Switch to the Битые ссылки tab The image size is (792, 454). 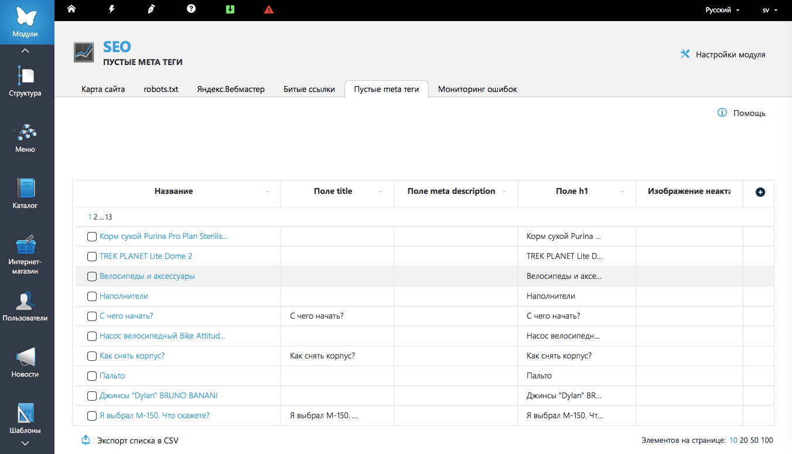coord(309,89)
